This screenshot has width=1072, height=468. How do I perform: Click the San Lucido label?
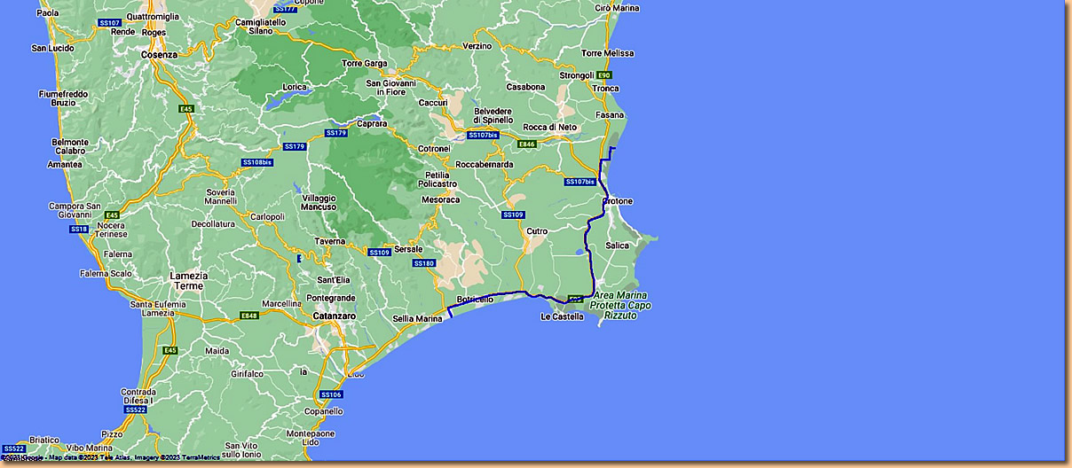coord(52,48)
